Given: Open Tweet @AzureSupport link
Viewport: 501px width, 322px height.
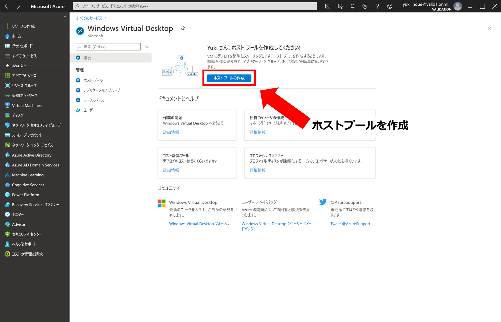Looking at the screenshot, I should (x=350, y=224).
